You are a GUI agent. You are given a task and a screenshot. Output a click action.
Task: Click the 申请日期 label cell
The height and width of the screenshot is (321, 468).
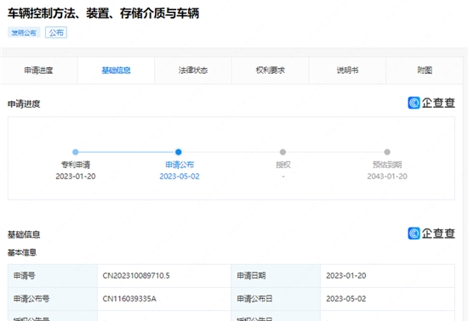[276, 276]
